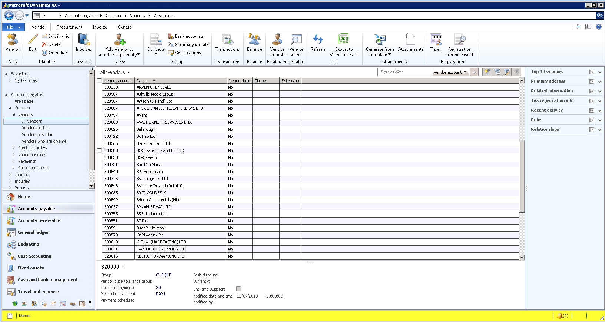Open Bank accounts setup
Screen dimensions: 605x322
tap(186, 36)
